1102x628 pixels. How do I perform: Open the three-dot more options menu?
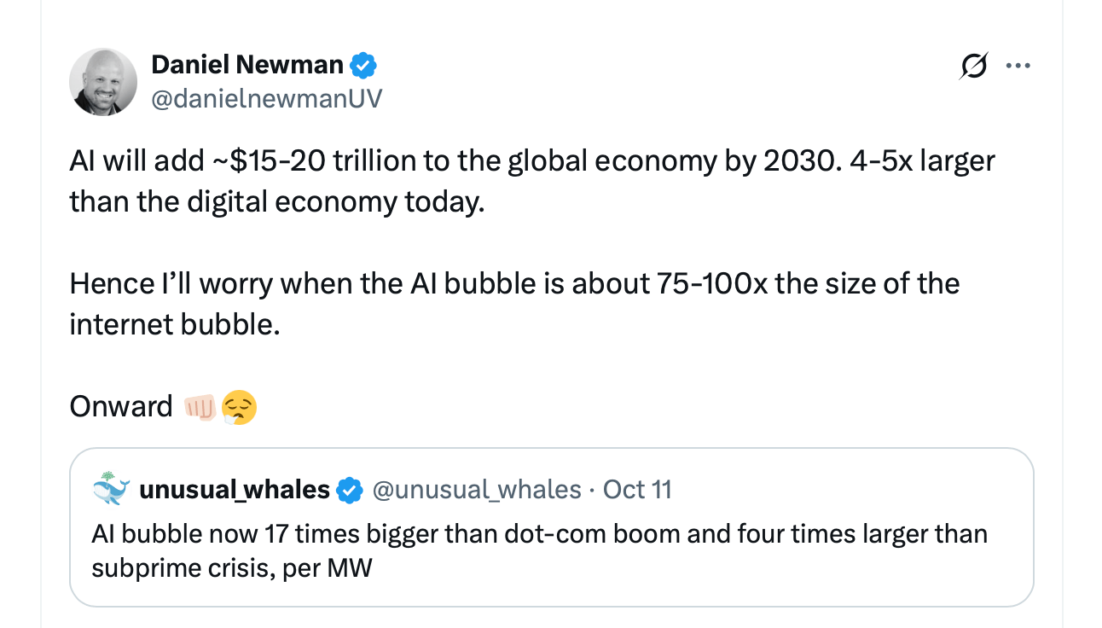click(1018, 66)
